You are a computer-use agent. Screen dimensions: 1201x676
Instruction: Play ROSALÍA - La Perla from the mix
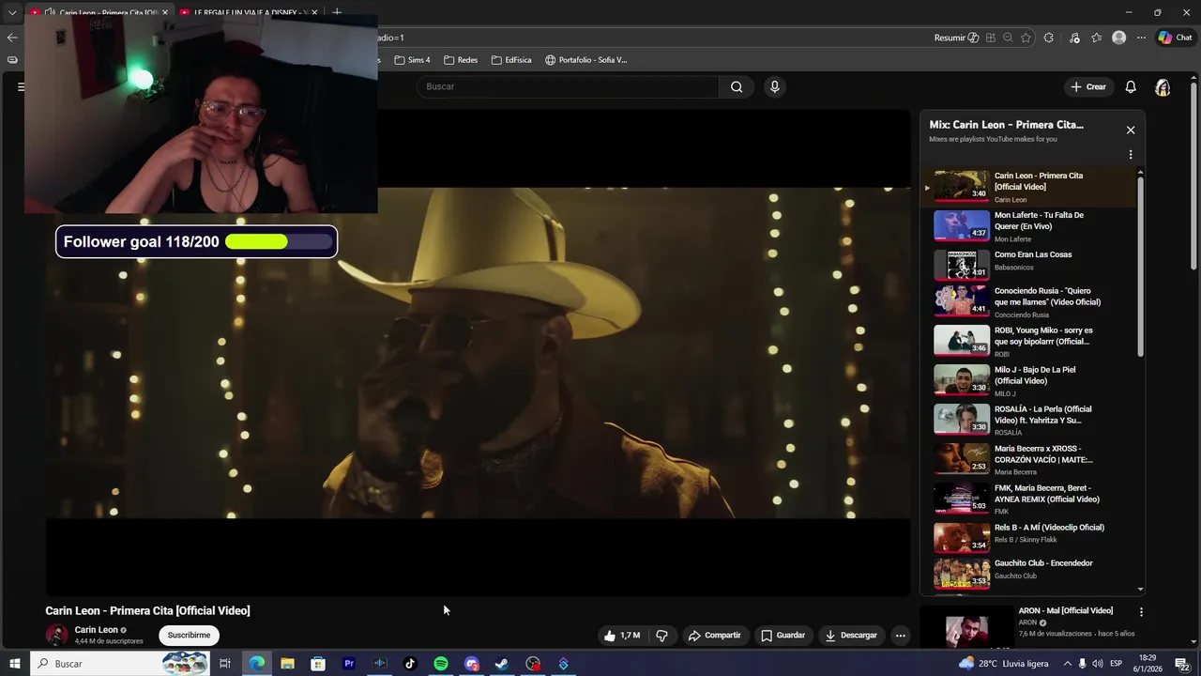point(1027,420)
